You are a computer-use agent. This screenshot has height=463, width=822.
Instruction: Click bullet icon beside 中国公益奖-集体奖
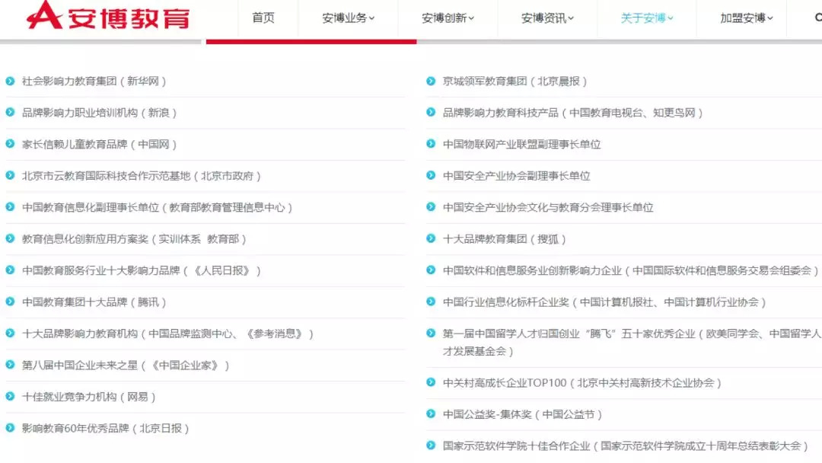pos(431,414)
